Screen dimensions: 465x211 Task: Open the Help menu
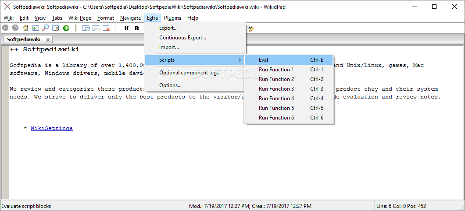193,18
